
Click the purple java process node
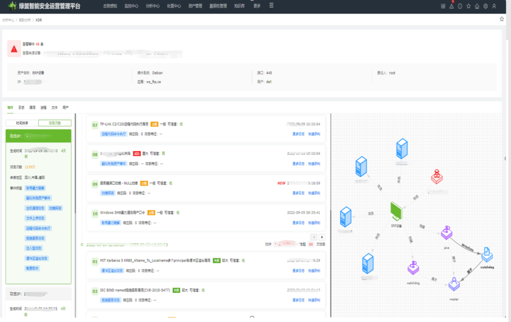click(x=446, y=233)
